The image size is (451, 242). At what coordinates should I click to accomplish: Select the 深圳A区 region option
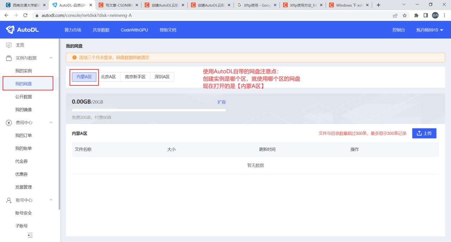coord(162,77)
